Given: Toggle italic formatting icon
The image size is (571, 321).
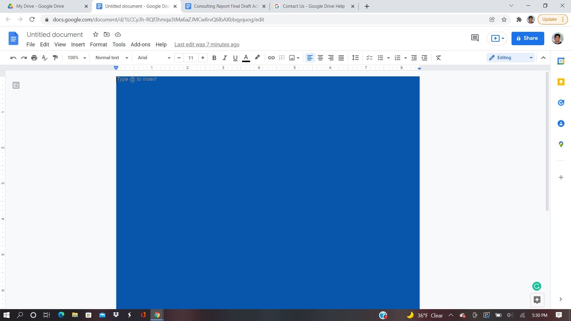Looking at the screenshot, I should (225, 58).
